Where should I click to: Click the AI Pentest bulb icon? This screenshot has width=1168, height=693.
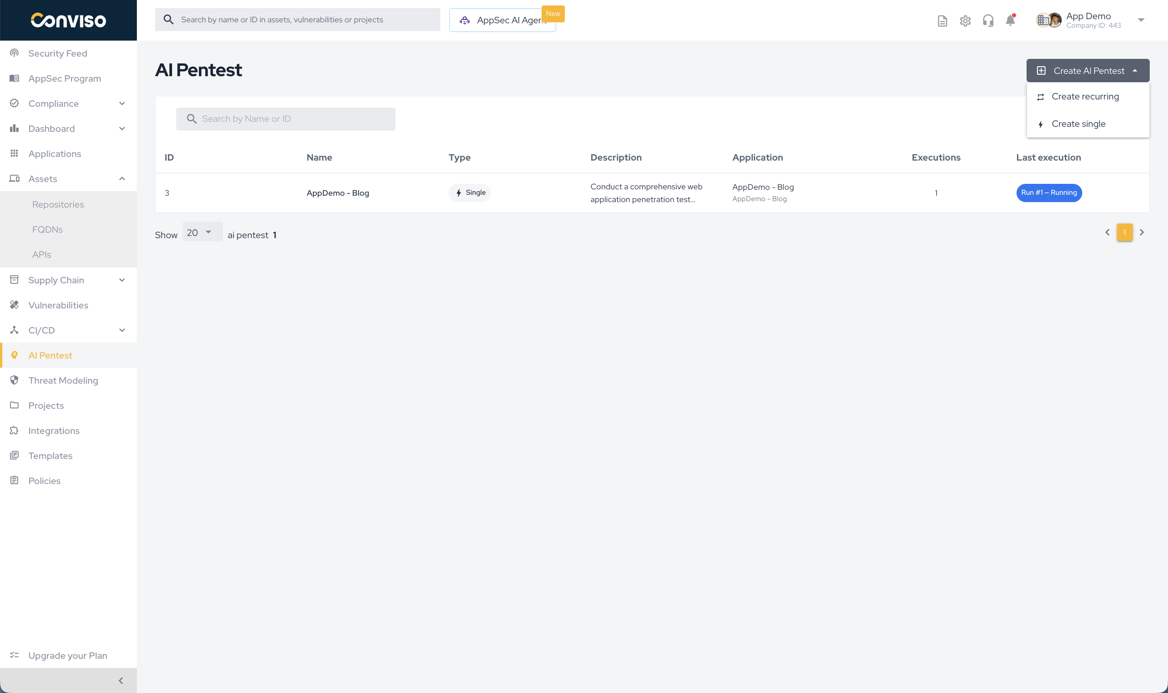[x=15, y=355]
